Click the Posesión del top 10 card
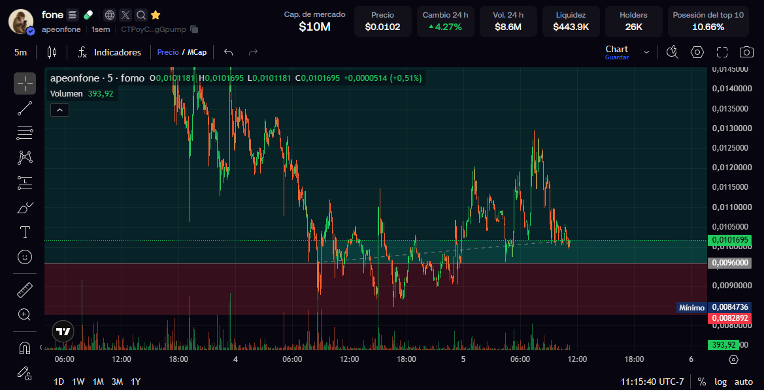Viewport: 764px width, 390px height. coord(708,22)
